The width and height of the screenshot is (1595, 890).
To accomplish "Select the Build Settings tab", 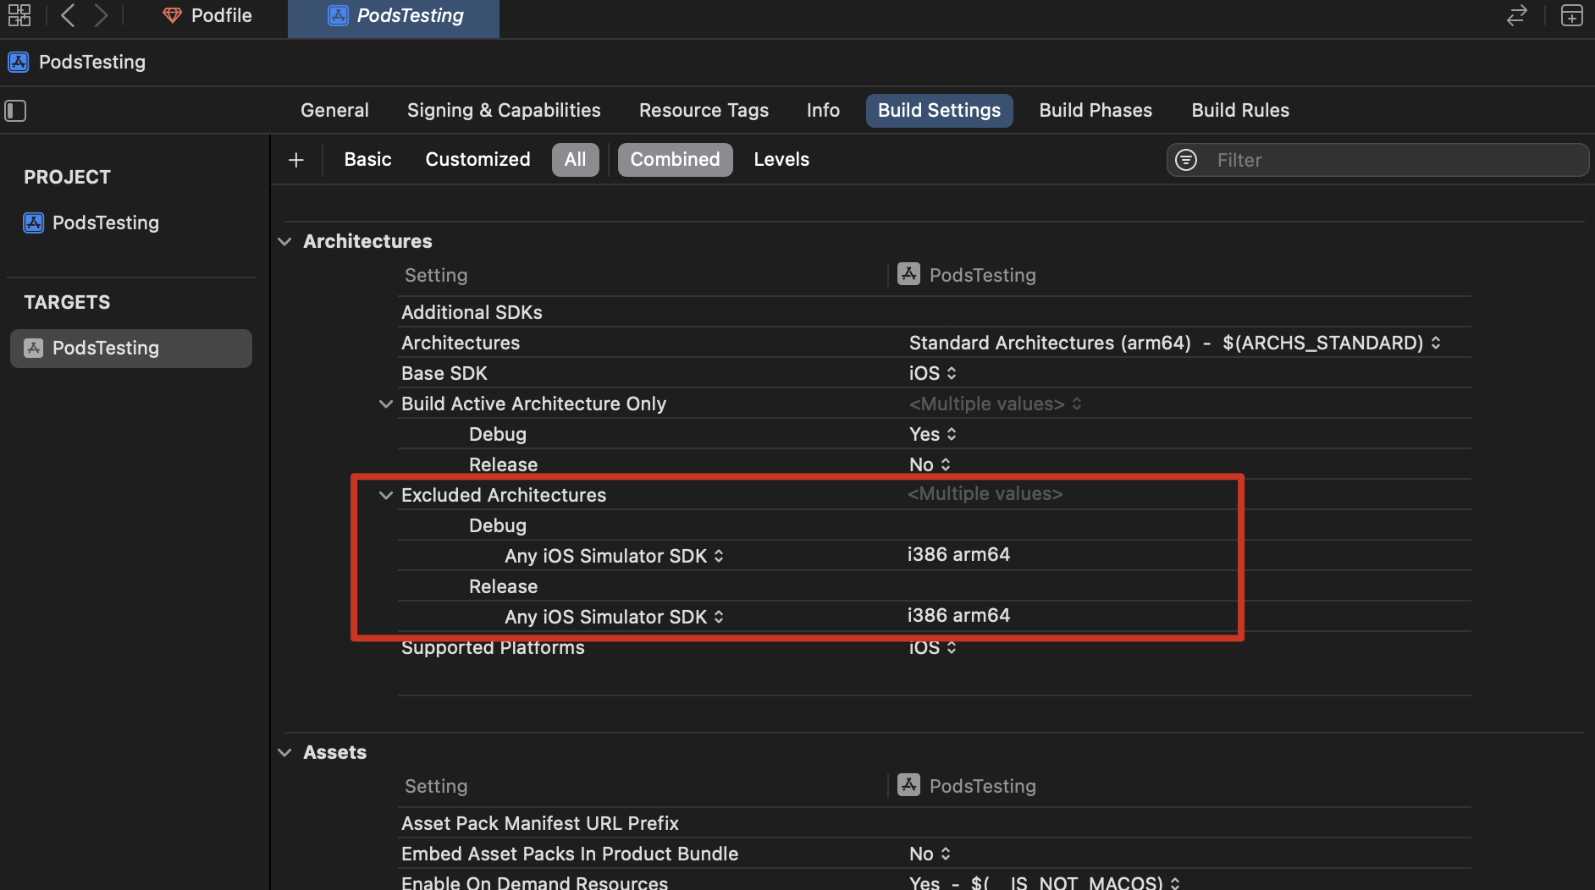I will click(x=939, y=111).
